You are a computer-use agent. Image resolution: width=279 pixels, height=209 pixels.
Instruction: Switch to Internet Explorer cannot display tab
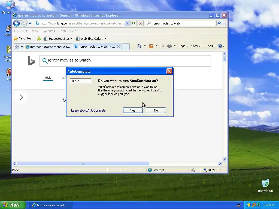click(x=48, y=47)
